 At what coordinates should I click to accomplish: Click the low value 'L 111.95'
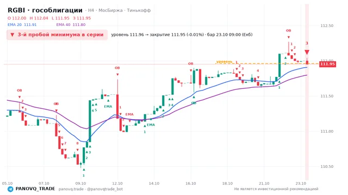(x=60, y=18)
